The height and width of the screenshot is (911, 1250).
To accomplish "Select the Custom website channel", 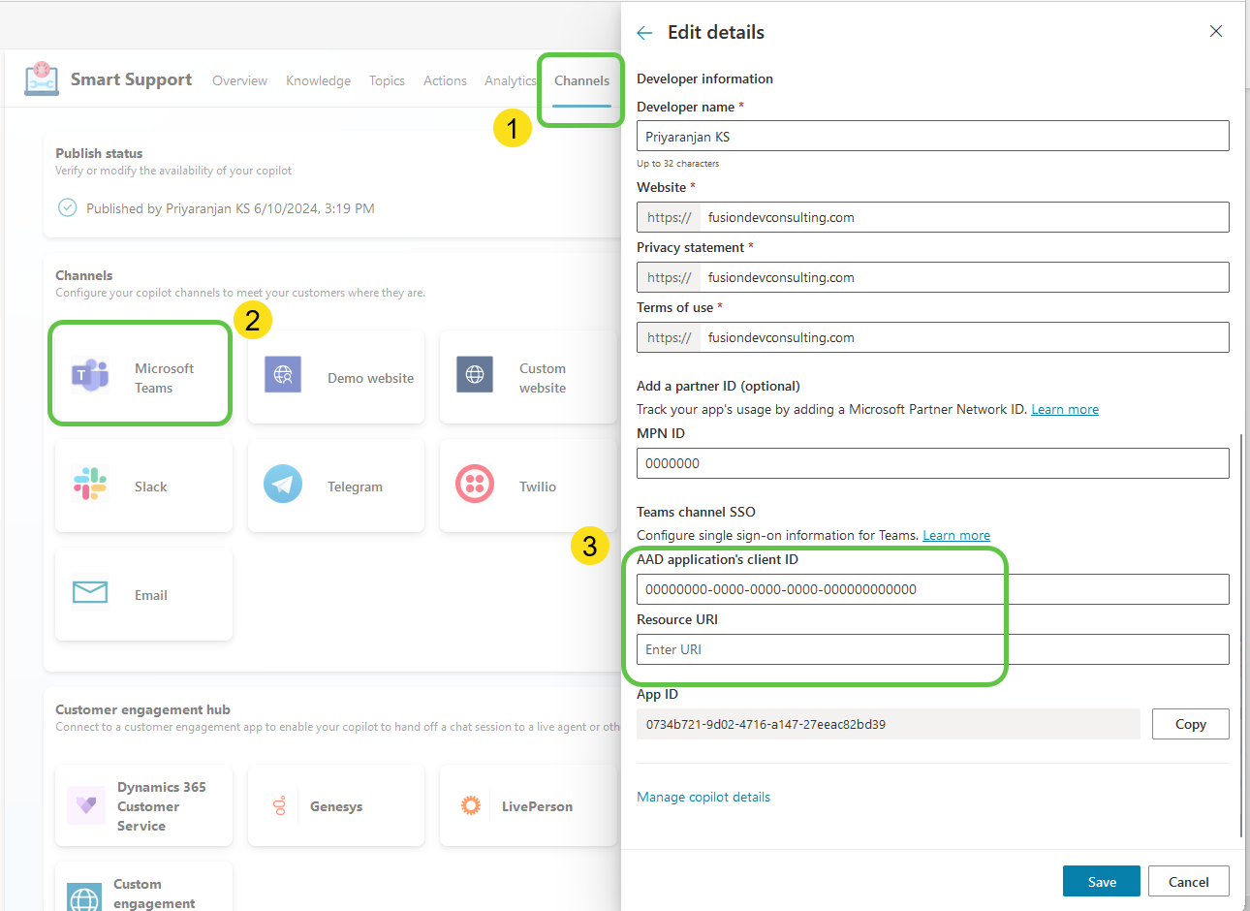I will pyautogui.click(x=527, y=377).
